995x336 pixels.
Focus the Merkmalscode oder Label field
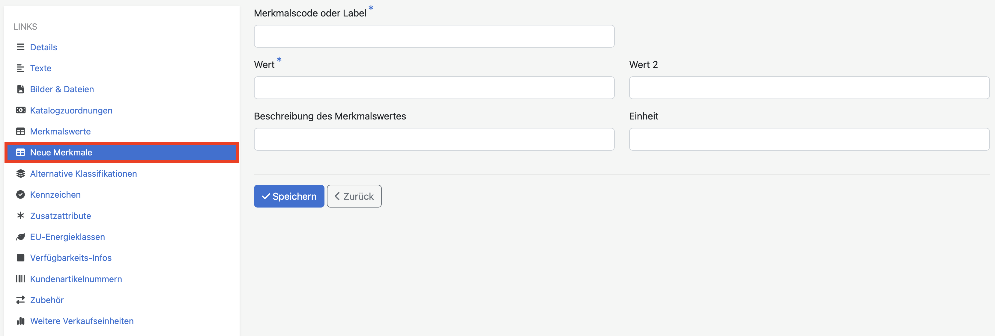tap(434, 36)
